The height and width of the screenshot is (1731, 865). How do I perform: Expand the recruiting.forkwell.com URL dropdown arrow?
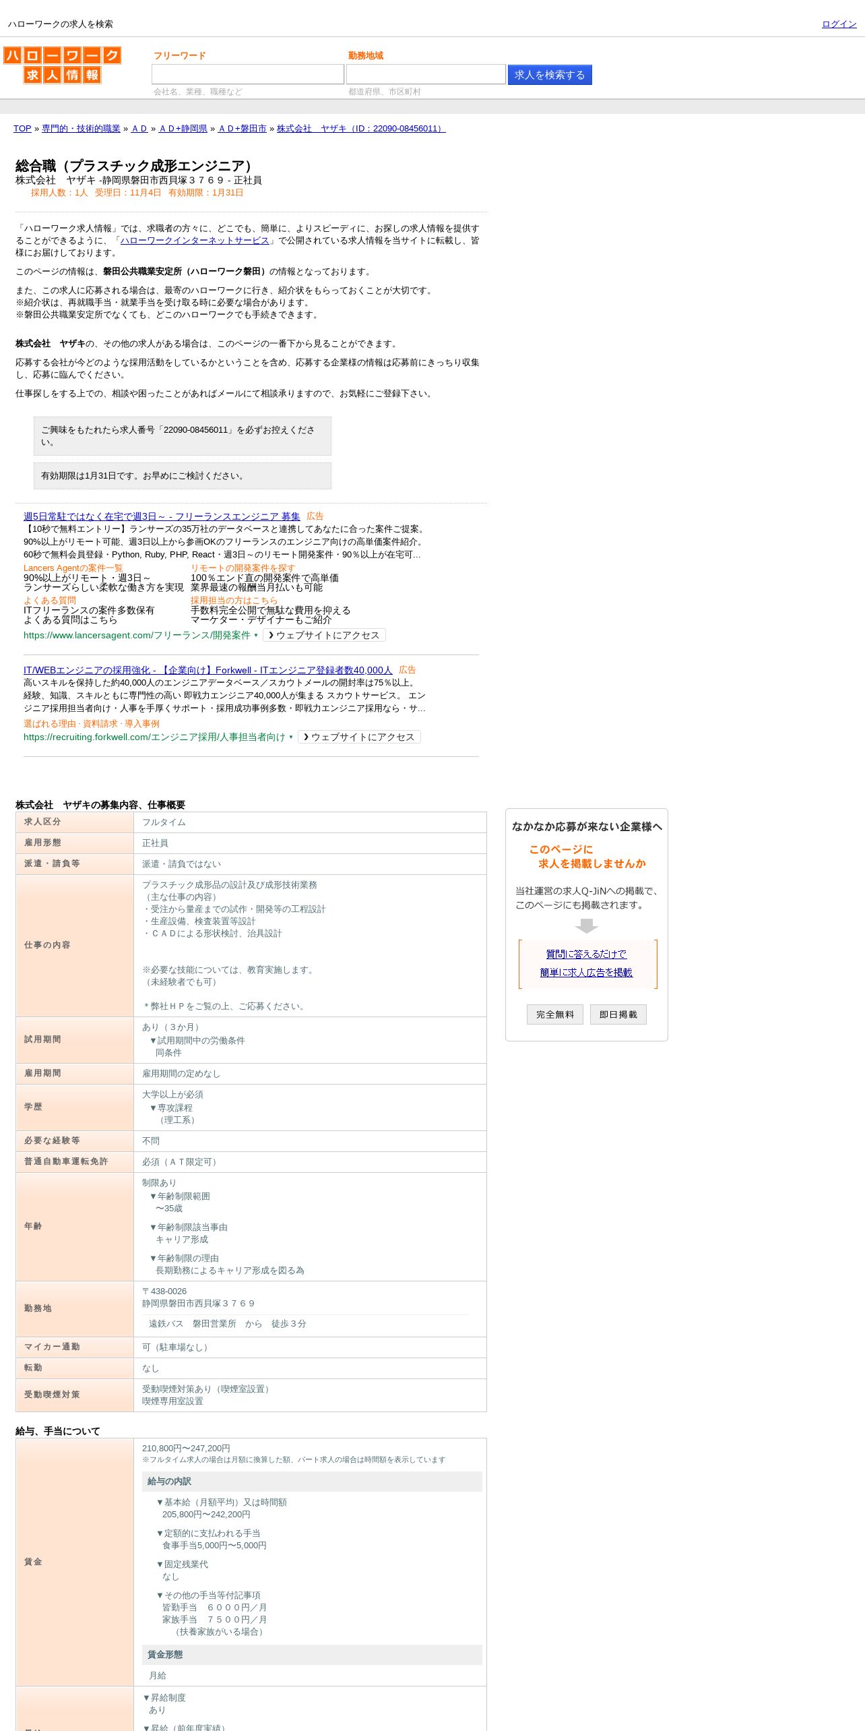291,737
